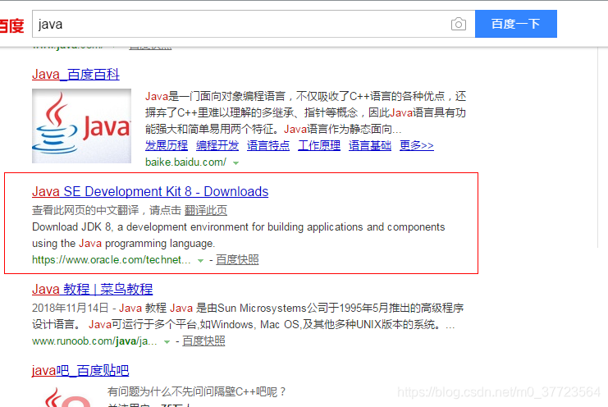
Task: Click the www.runoob.com/java/ja... URL
Action: click(x=94, y=341)
